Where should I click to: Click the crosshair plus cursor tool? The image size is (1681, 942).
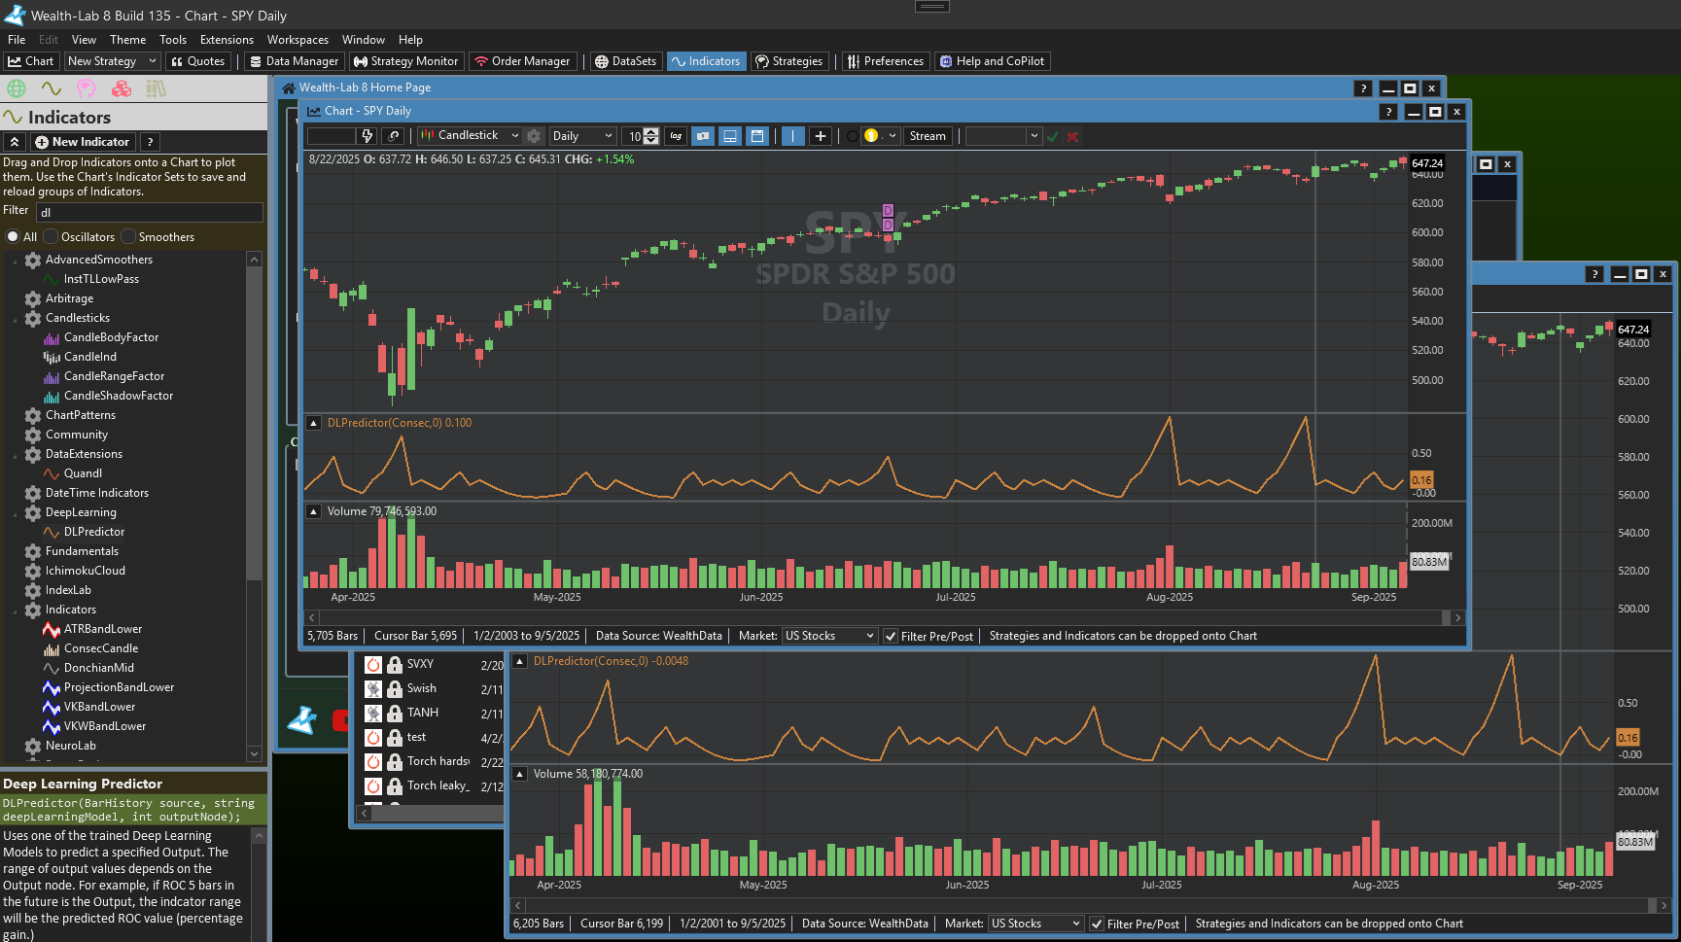point(821,136)
